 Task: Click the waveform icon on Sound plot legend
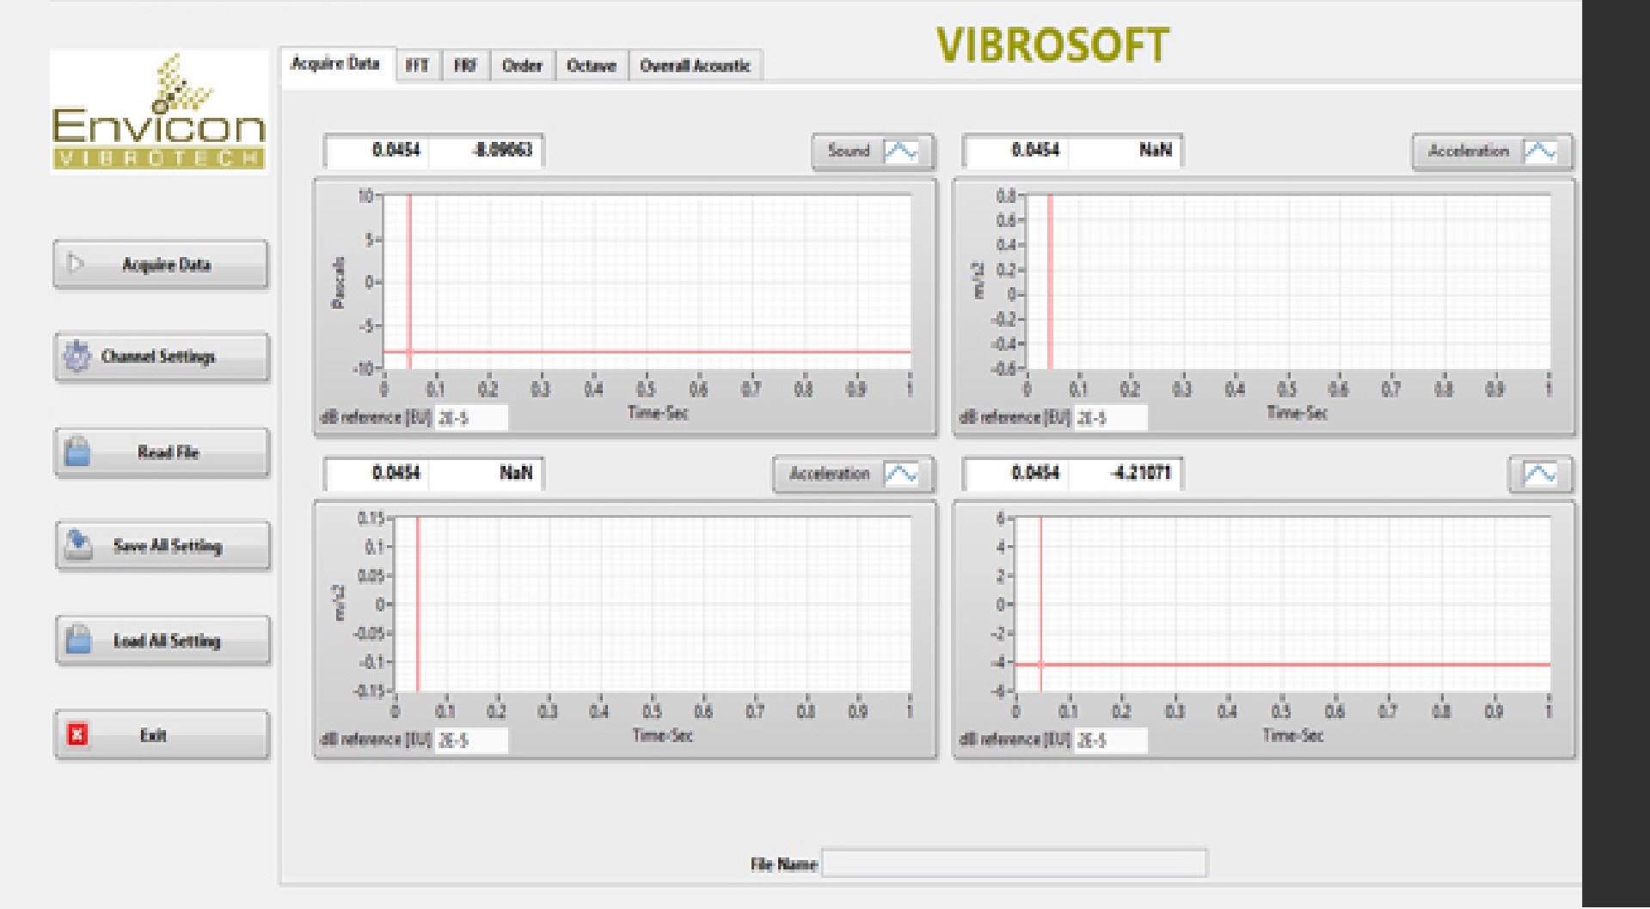[x=901, y=151]
